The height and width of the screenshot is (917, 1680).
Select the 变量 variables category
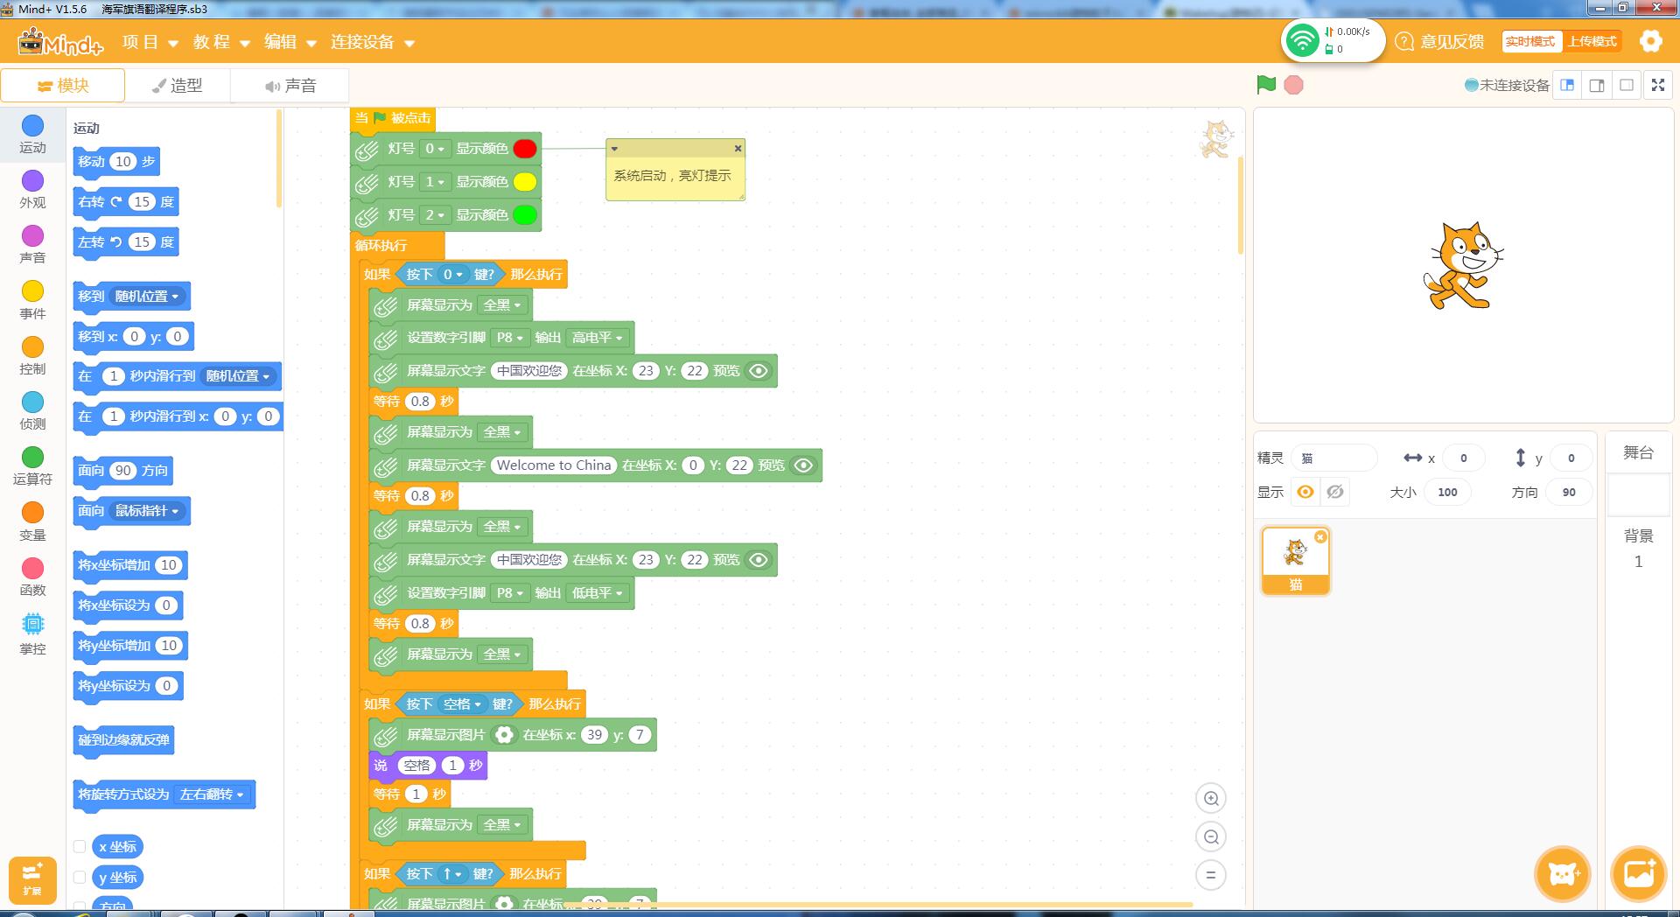click(32, 521)
